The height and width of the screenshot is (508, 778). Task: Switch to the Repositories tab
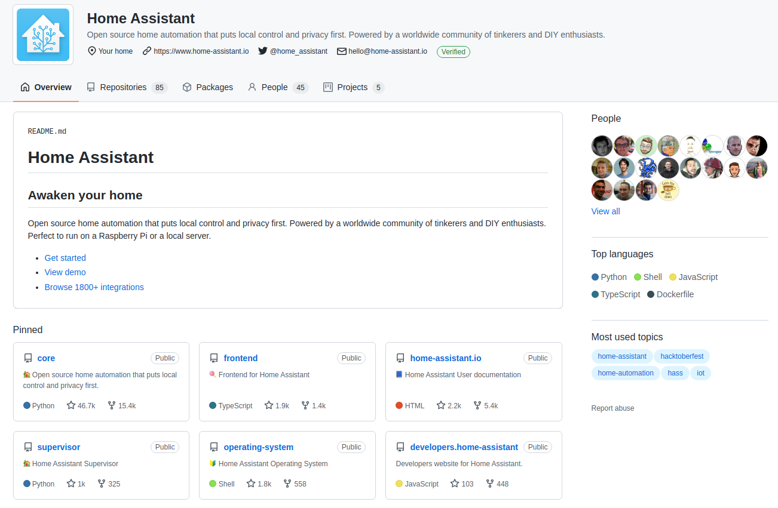click(127, 87)
